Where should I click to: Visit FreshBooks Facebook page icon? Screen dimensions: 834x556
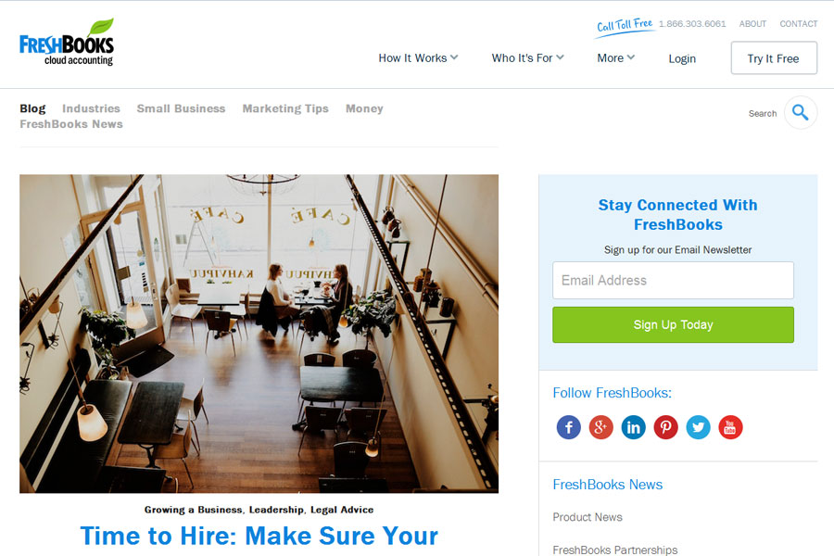point(569,427)
